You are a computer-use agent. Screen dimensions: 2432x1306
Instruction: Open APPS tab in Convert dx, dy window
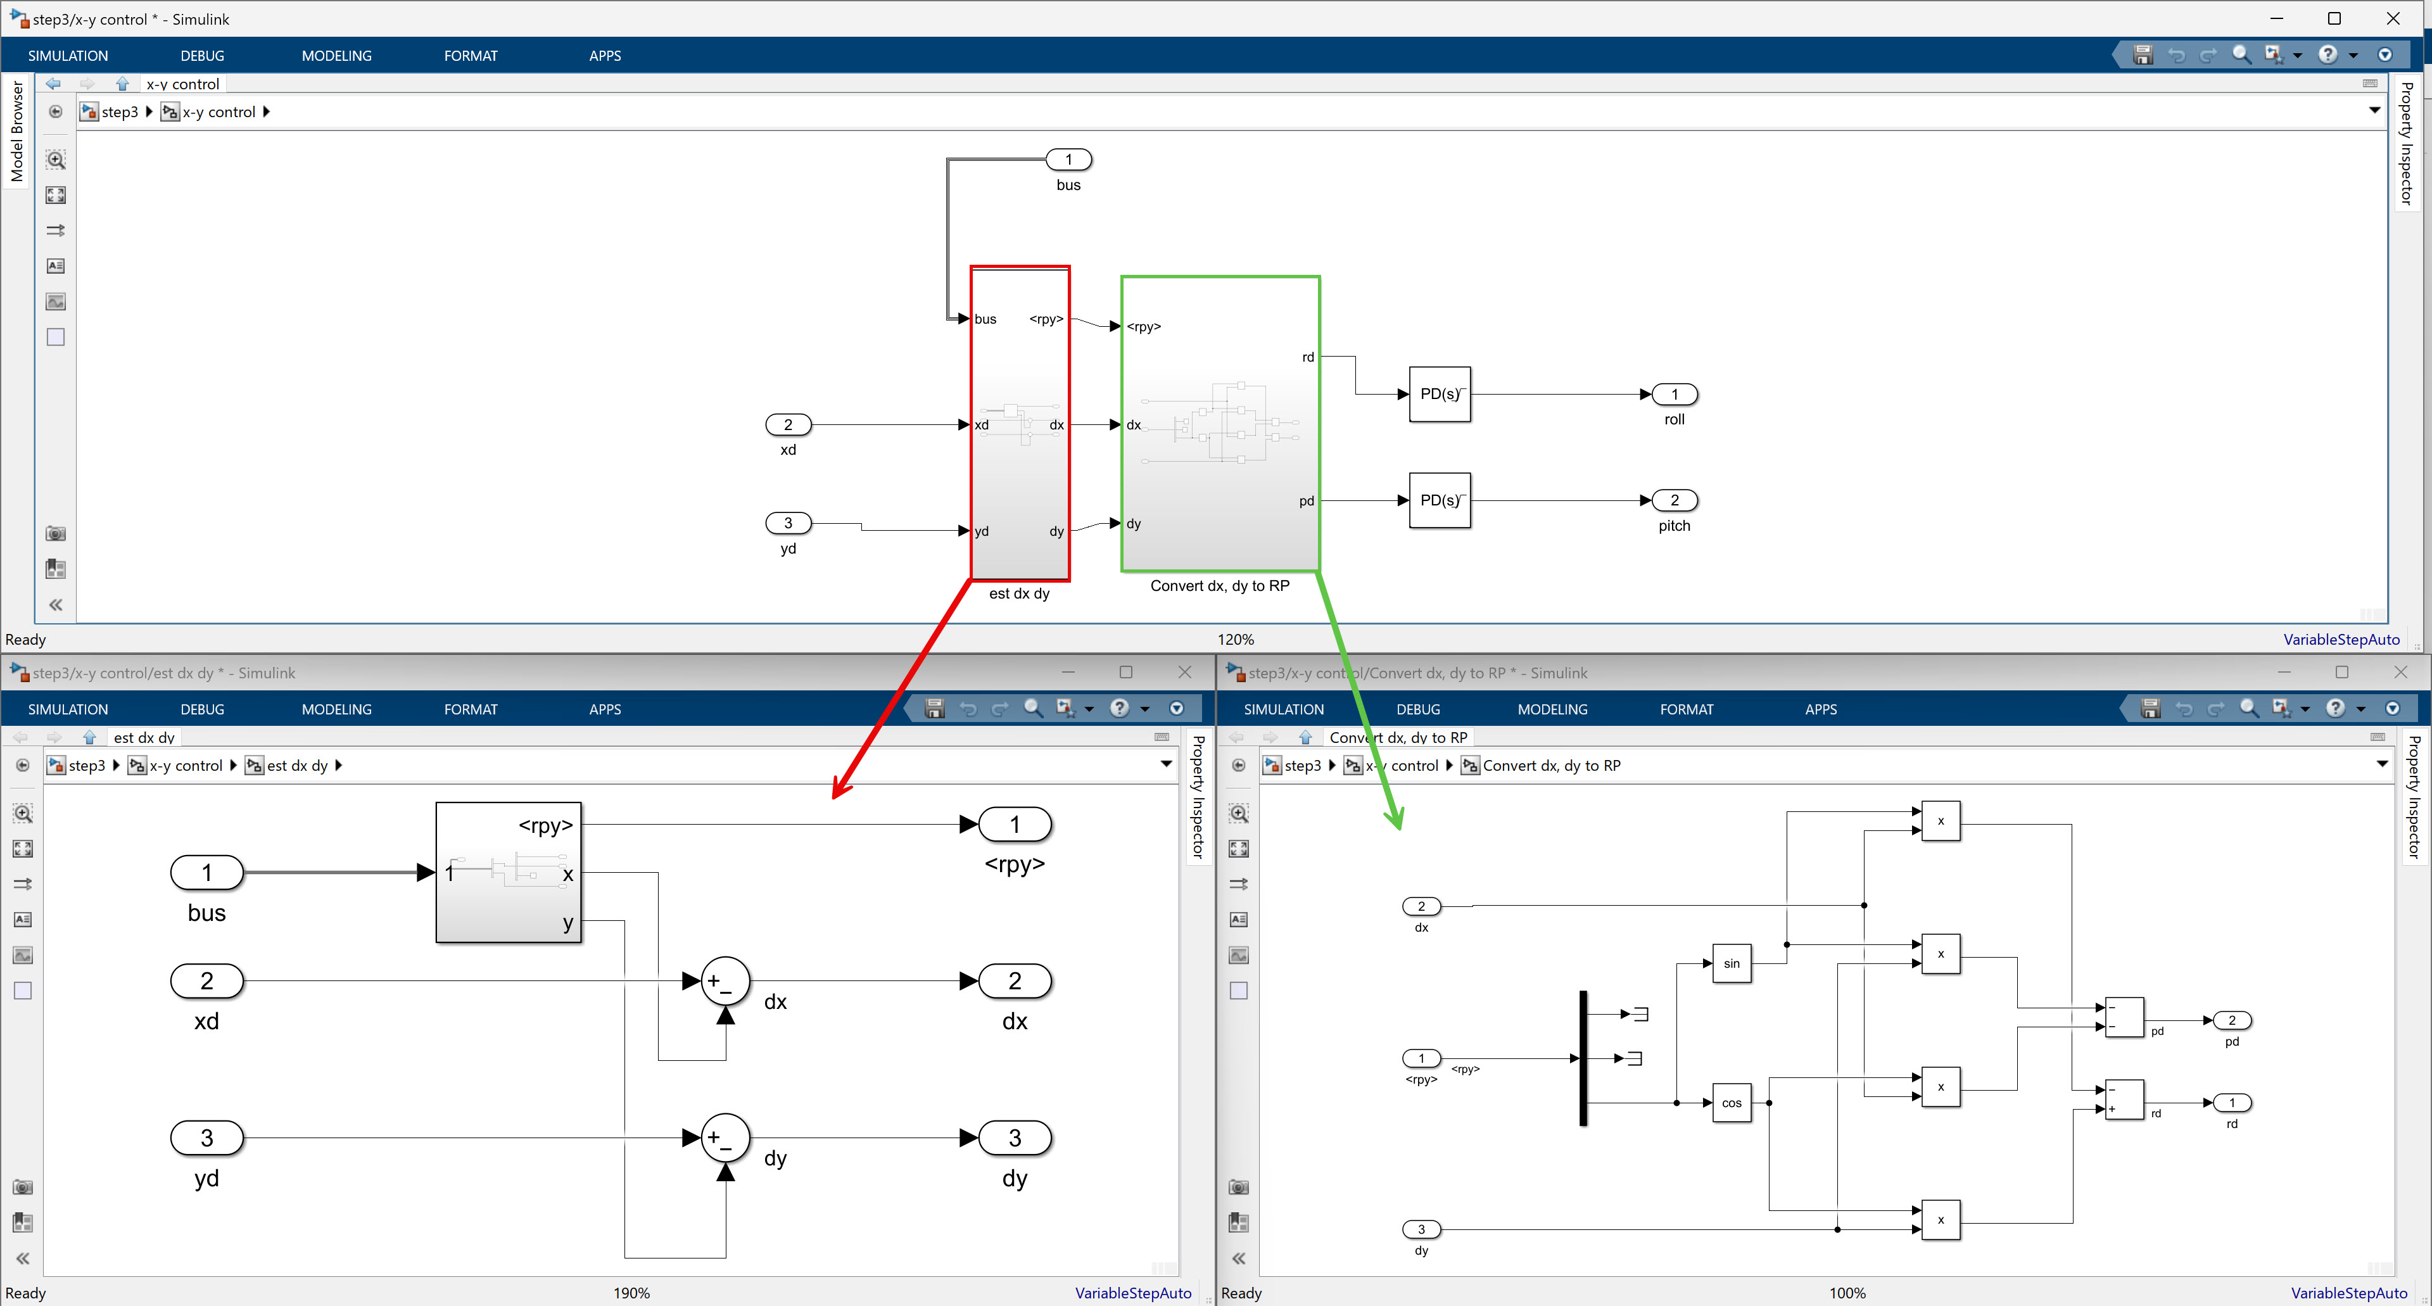click(1820, 709)
